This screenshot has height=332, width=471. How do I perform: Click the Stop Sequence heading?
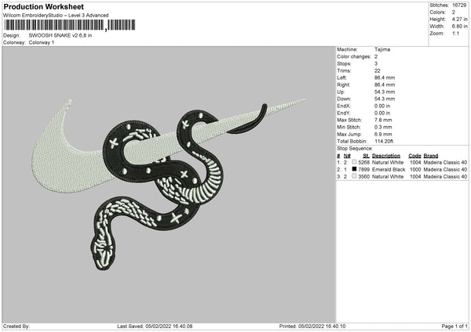coord(355,148)
